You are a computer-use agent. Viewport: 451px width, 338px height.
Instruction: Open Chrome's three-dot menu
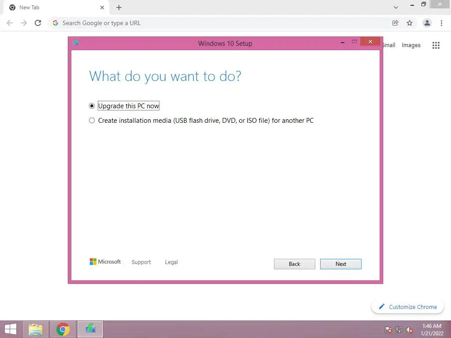[x=441, y=23]
